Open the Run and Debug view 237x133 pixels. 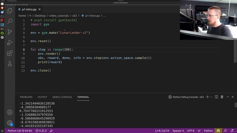pos(10,42)
